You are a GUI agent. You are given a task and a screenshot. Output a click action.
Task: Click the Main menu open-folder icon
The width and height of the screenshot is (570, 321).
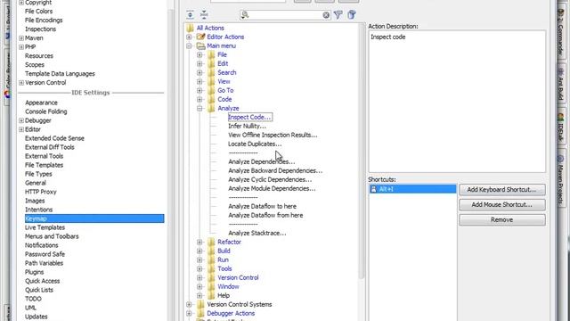click(200, 45)
